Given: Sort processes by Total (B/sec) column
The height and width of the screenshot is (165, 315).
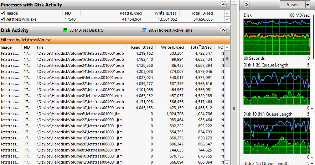Looking at the screenshot, I should (202, 13).
